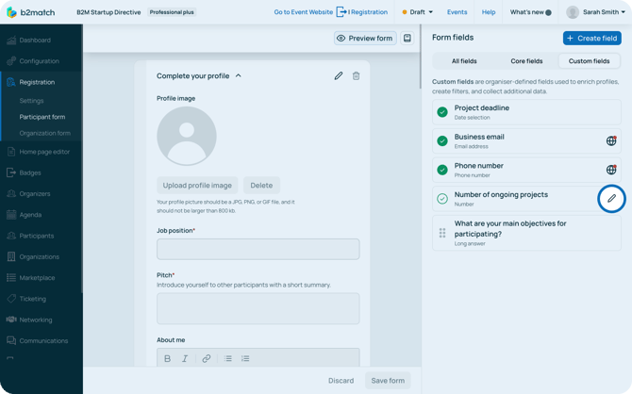632x394 pixels.
Task: Collapse the Complete your profile section
Action: tap(239, 75)
